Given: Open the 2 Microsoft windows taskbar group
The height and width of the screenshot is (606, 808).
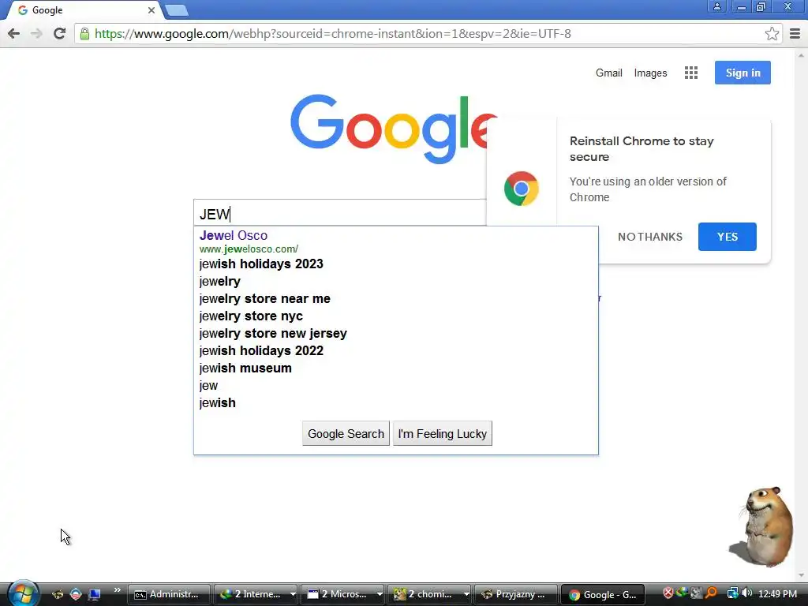Looking at the screenshot, I should pyautogui.click(x=342, y=594).
